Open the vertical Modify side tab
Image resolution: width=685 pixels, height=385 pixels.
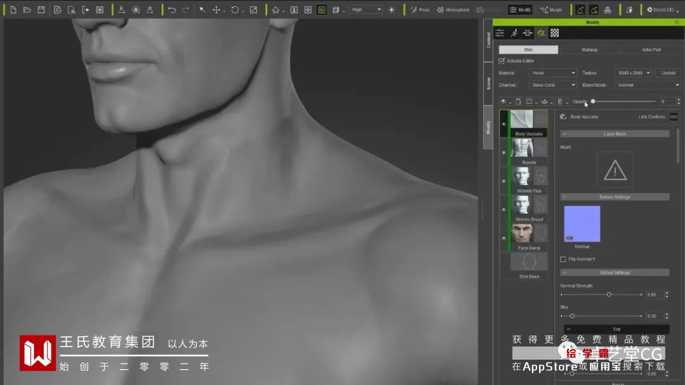pyautogui.click(x=488, y=127)
